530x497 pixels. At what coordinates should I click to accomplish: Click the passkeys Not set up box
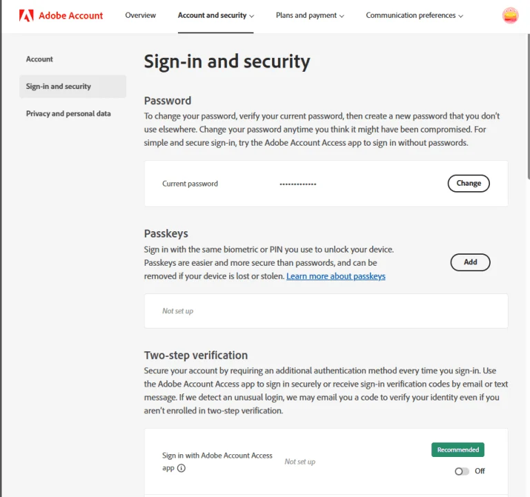point(326,311)
